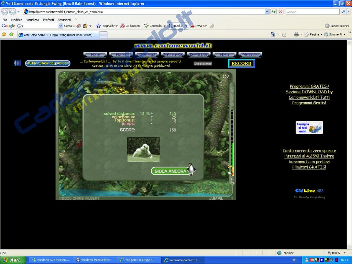The height and width of the screenshot is (264, 352).
Task: Click the Home page icon
Action: click(273, 34)
